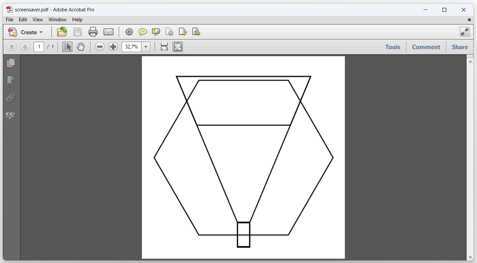Activate the Selection tool
This screenshot has height=263, width=477.
tap(67, 46)
